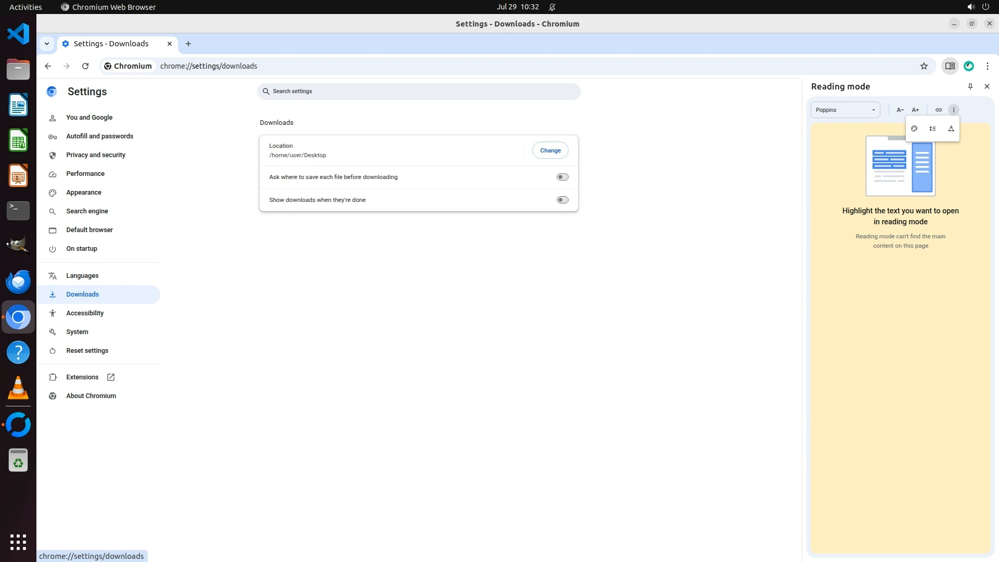Toggle links in reading mode
The width and height of the screenshot is (999, 562).
(939, 110)
